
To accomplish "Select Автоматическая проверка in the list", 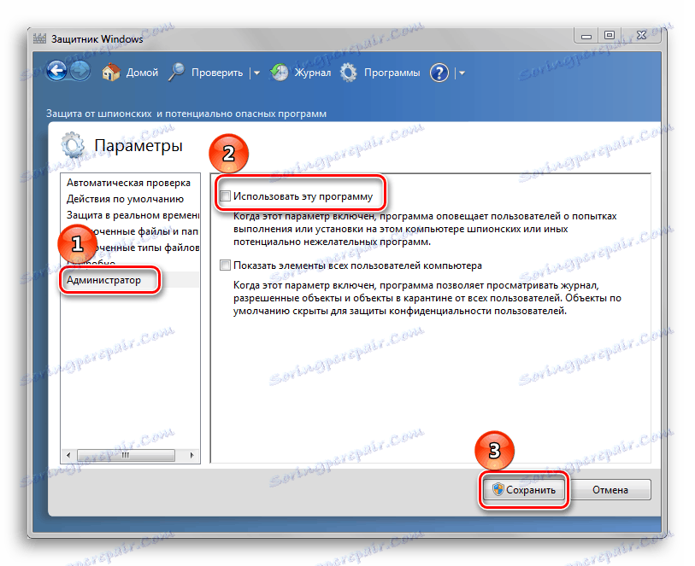I will pyautogui.click(x=130, y=183).
